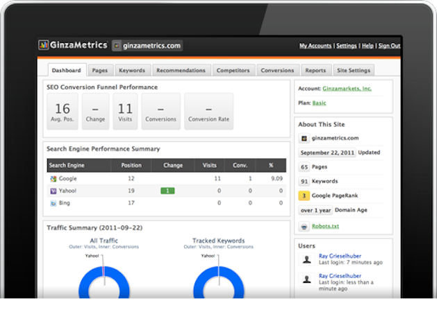
Task: Sort by the Visits column header
Action: pyautogui.click(x=210, y=165)
